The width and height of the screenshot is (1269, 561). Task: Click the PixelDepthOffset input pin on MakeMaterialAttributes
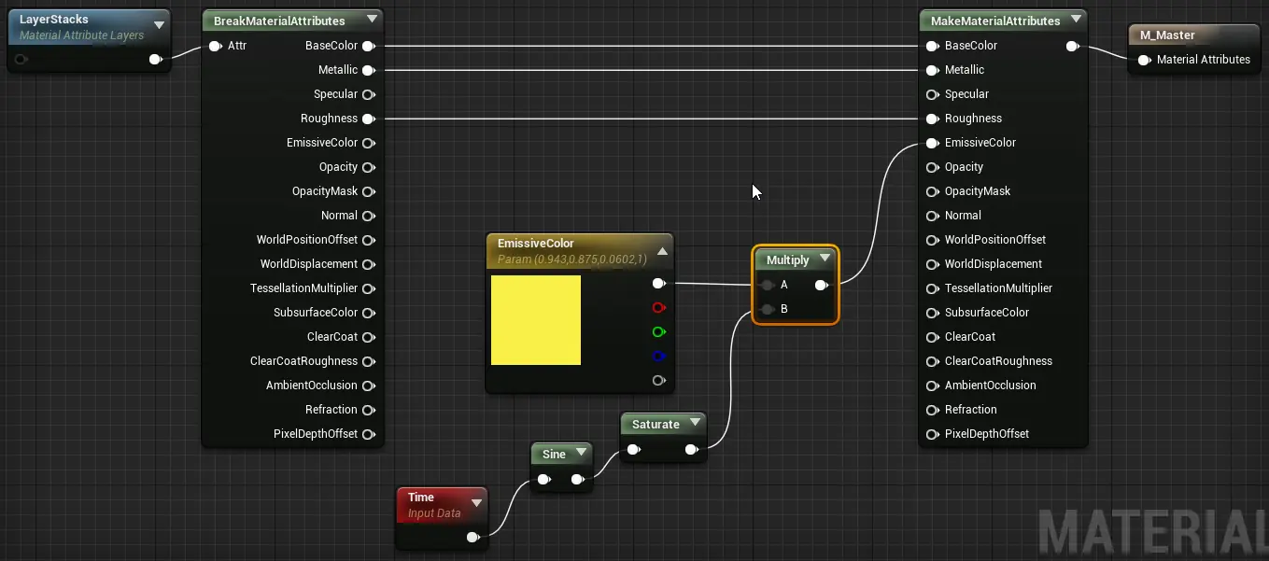click(932, 434)
